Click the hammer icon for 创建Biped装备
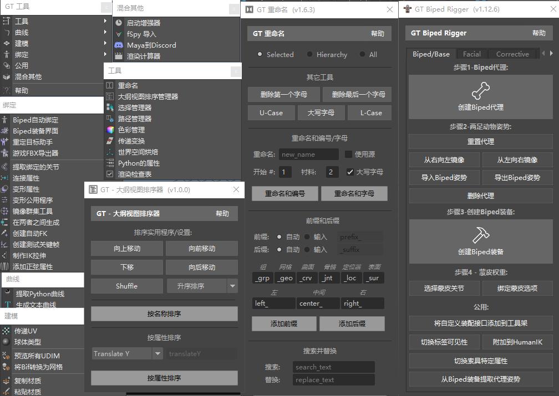Viewport: 559px width, 396px height. coord(481,235)
